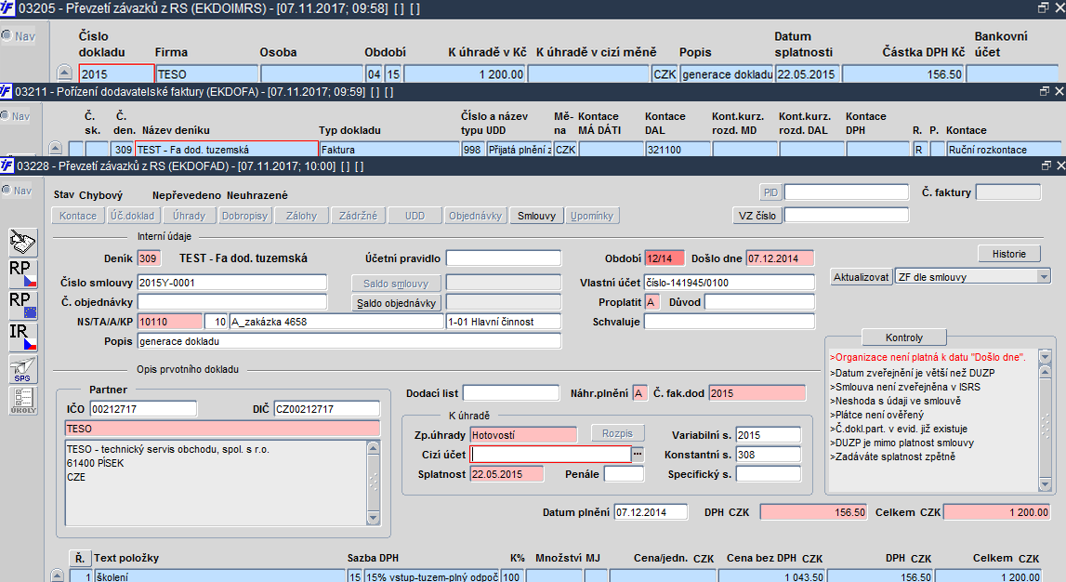Open the ÚKOLY task list icon
The height and width of the screenshot is (582, 1066).
[22, 401]
